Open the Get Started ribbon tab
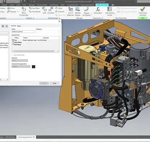The image size is (150, 142). pyautogui.click(x=54, y=5)
